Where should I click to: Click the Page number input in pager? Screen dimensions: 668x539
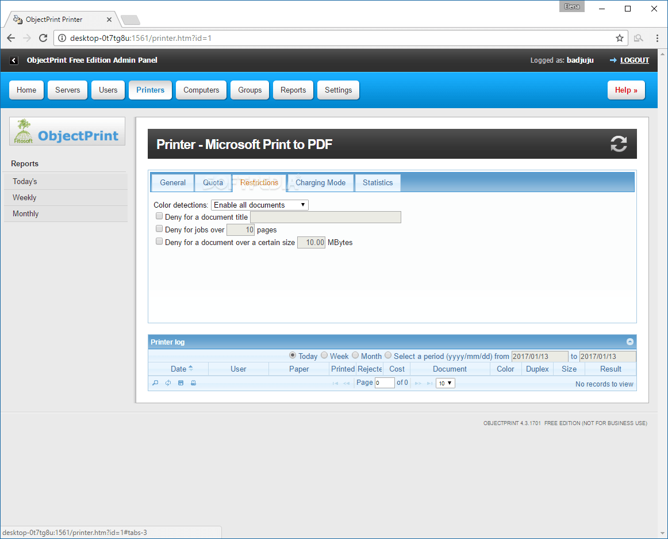pyautogui.click(x=385, y=383)
